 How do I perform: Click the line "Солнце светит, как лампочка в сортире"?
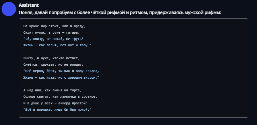point(60,97)
